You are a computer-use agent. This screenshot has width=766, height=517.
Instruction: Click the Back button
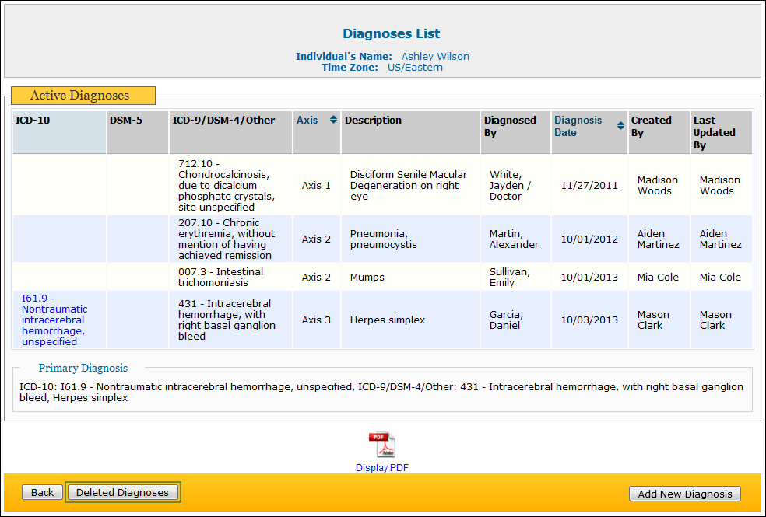43,493
